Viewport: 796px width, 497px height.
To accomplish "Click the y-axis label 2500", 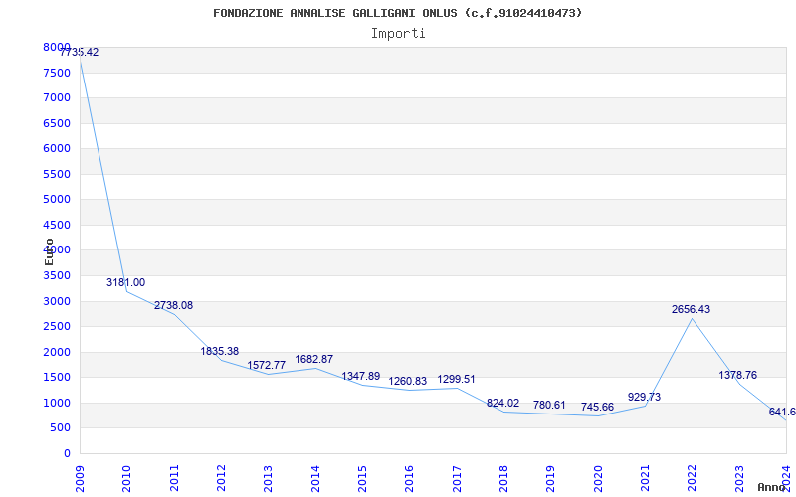I will point(57,327).
